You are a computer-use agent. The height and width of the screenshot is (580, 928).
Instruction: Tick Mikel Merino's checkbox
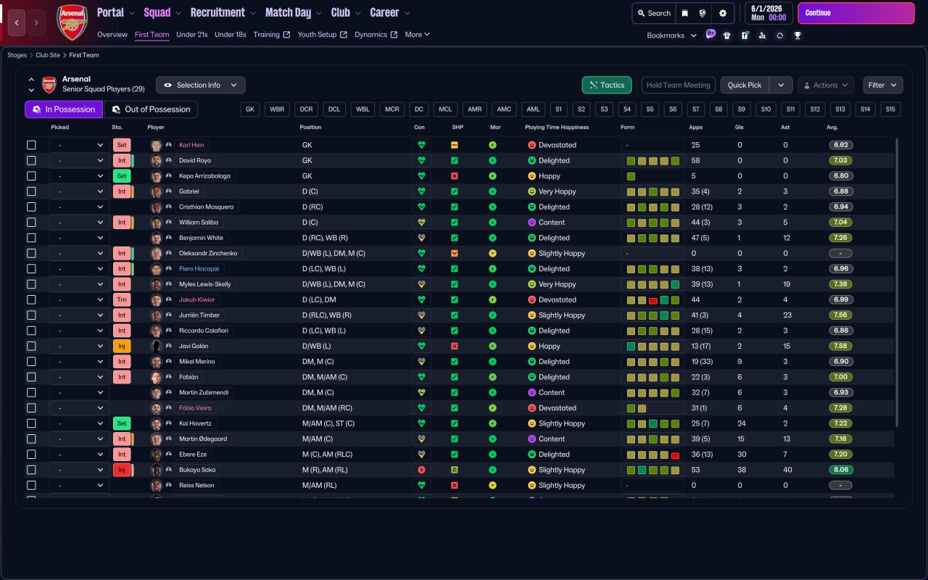pos(31,362)
